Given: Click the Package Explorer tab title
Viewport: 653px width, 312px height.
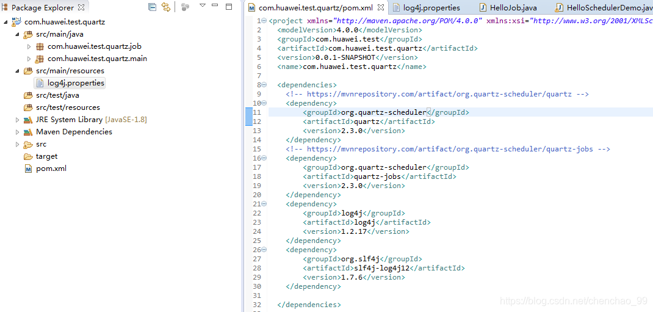Looking at the screenshot, I should [x=43, y=7].
